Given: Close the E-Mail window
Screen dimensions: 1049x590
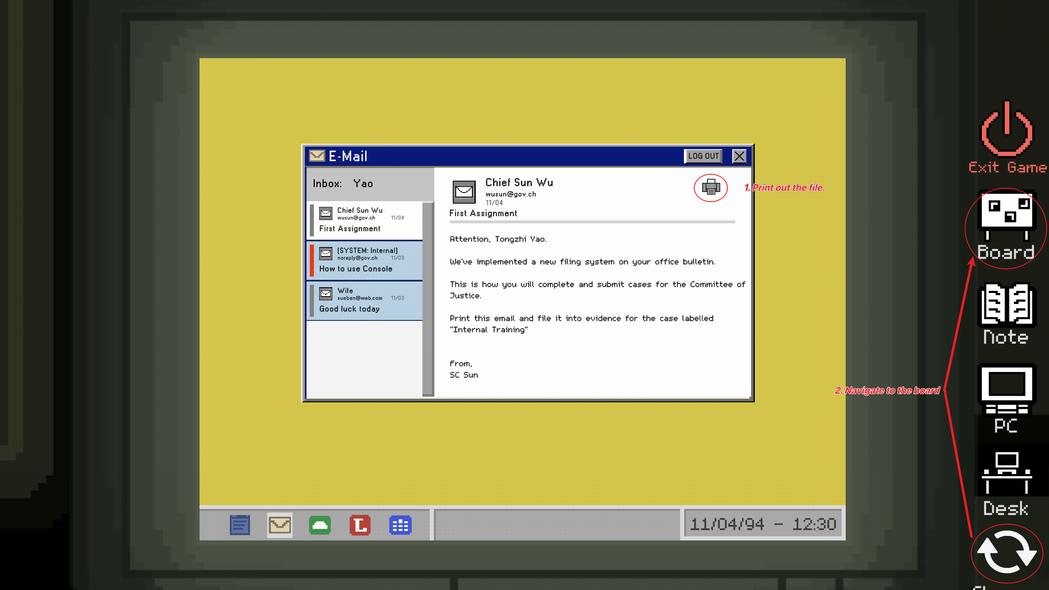Looking at the screenshot, I should (x=739, y=156).
